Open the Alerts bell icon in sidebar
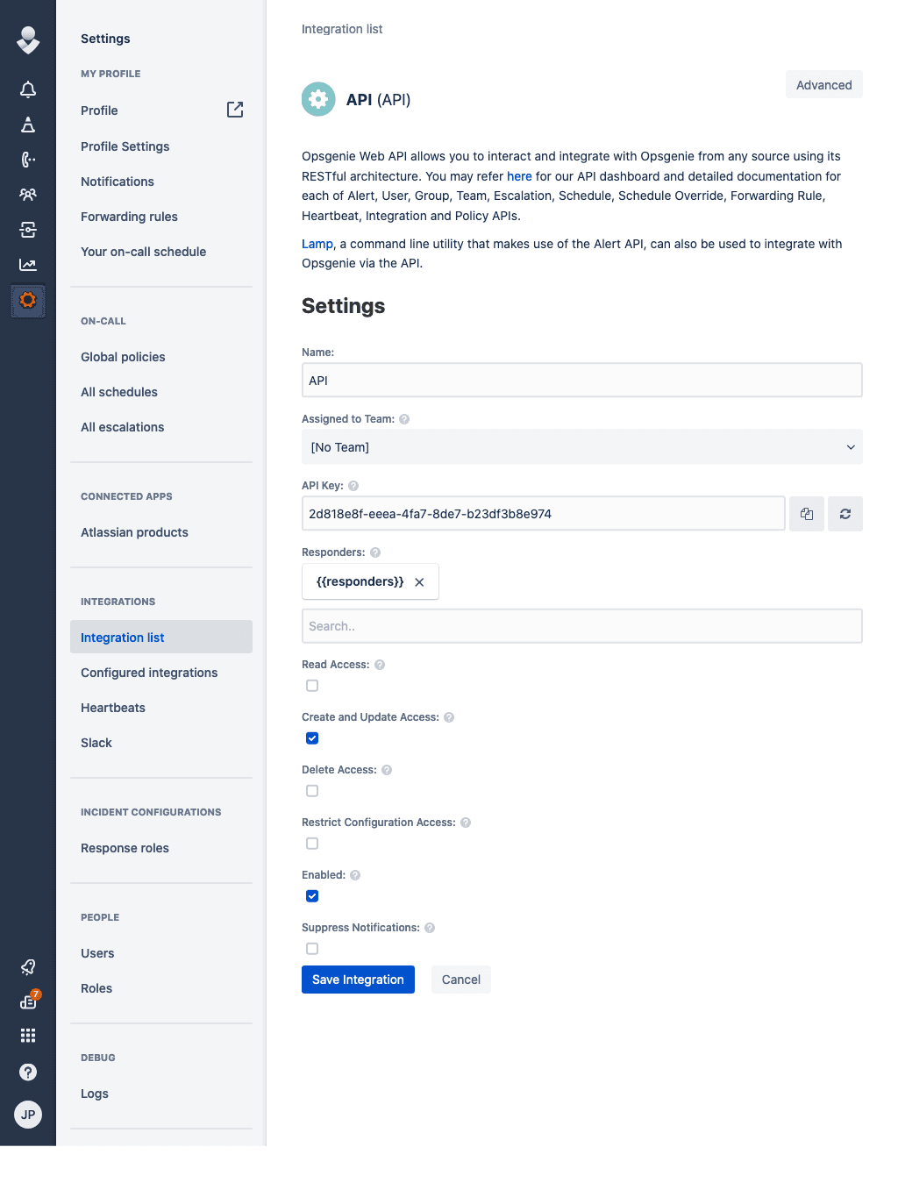Image resolution: width=898 pixels, height=1197 pixels. click(27, 89)
